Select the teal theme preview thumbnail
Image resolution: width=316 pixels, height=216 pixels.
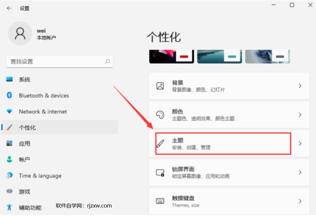[219, 56]
